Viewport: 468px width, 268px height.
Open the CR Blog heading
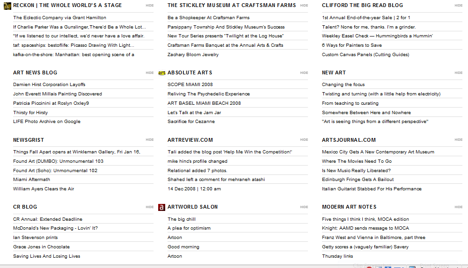coord(25,207)
